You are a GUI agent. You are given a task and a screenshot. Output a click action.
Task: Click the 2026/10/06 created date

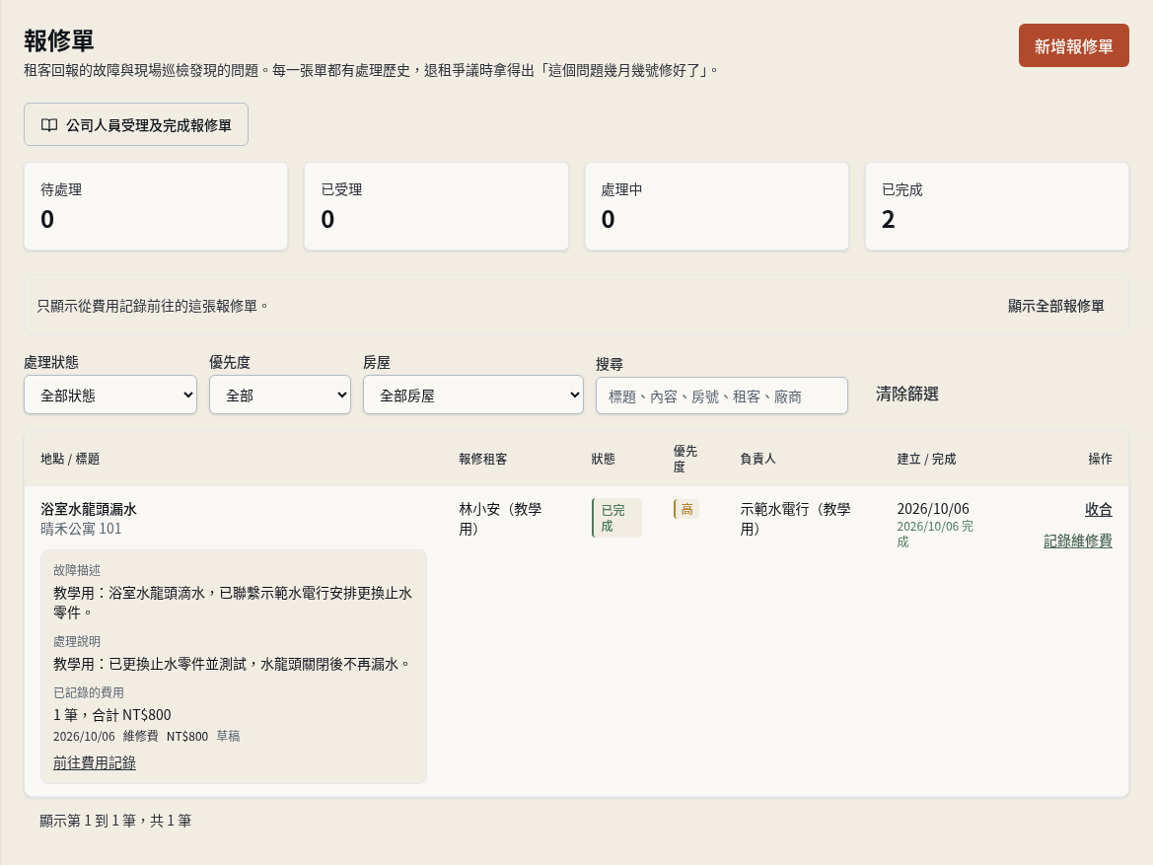tap(933, 509)
